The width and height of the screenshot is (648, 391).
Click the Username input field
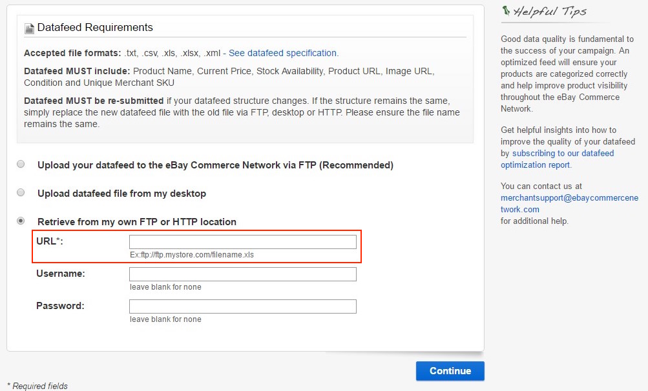point(242,274)
